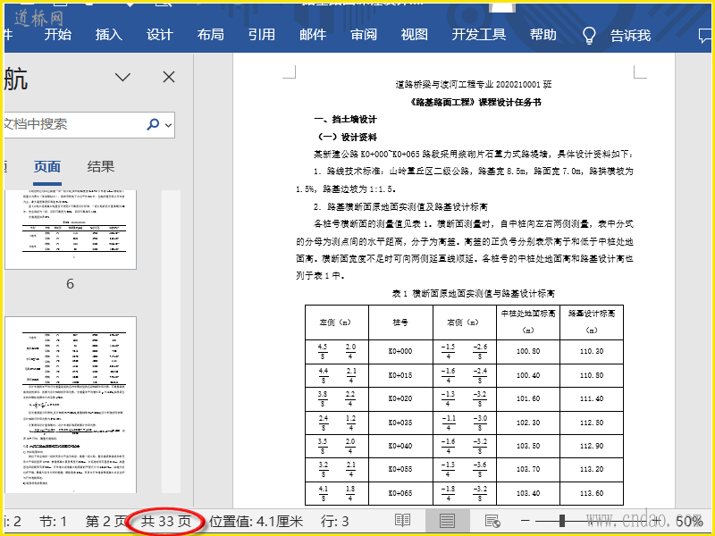Click the 右侧（m） table header cell
Image resolution: width=715 pixels, height=536 pixels.
463,322
